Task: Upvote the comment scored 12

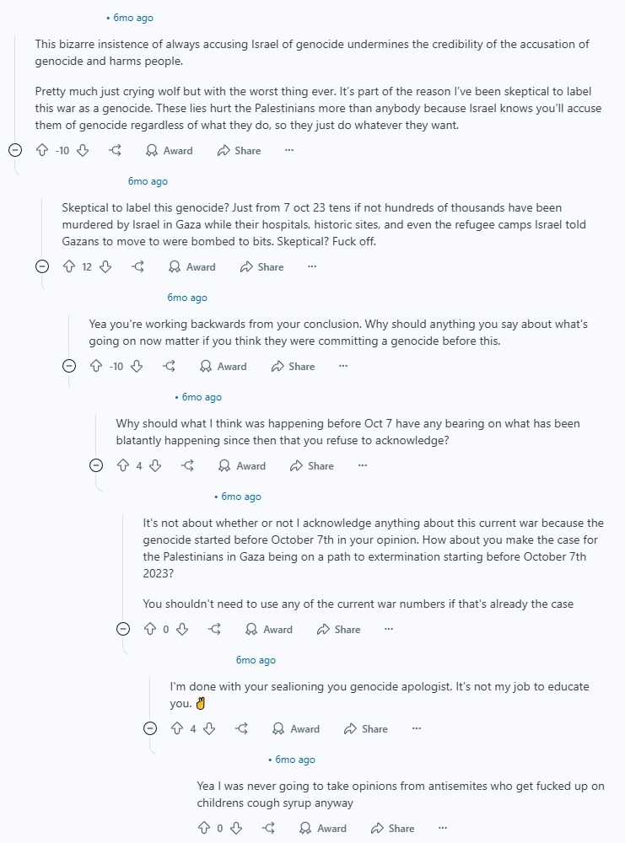Action: (69, 266)
